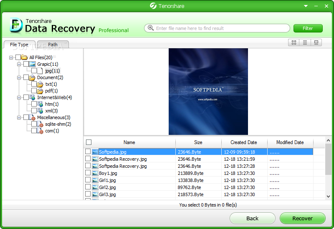
Task: Click the jpg file type icon
Action: click(x=40, y=71)
